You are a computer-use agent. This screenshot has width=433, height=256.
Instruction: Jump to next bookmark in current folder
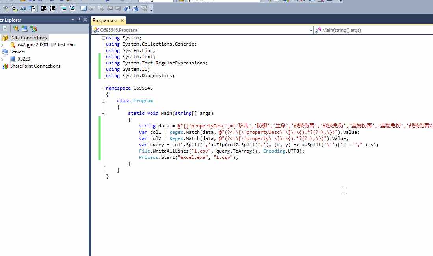118,9
